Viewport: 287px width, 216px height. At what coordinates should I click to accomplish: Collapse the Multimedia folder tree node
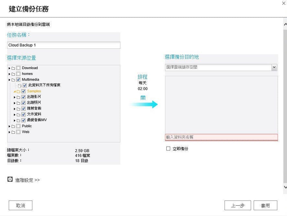coord(9,80)
